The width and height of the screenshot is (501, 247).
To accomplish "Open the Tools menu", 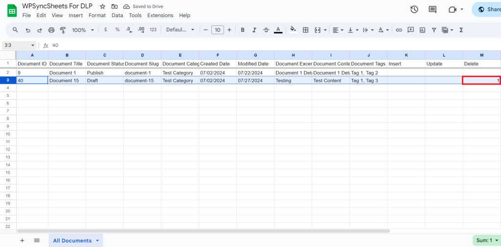I will click(135, 15).
